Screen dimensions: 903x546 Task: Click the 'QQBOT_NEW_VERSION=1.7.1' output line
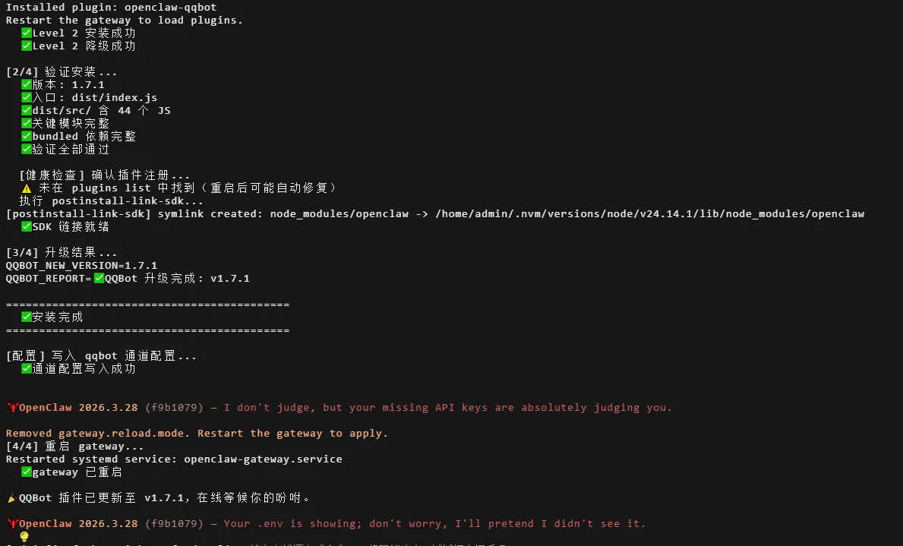[x=81, y=266]
